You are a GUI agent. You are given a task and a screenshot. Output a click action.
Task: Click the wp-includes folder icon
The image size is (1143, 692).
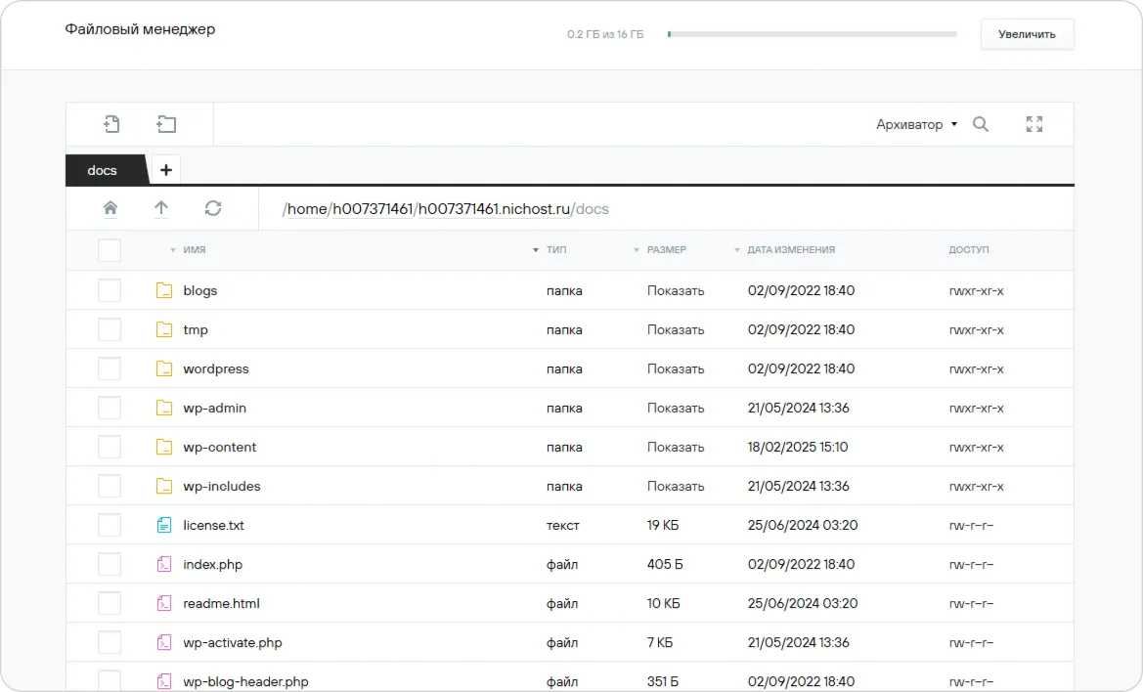164,486
